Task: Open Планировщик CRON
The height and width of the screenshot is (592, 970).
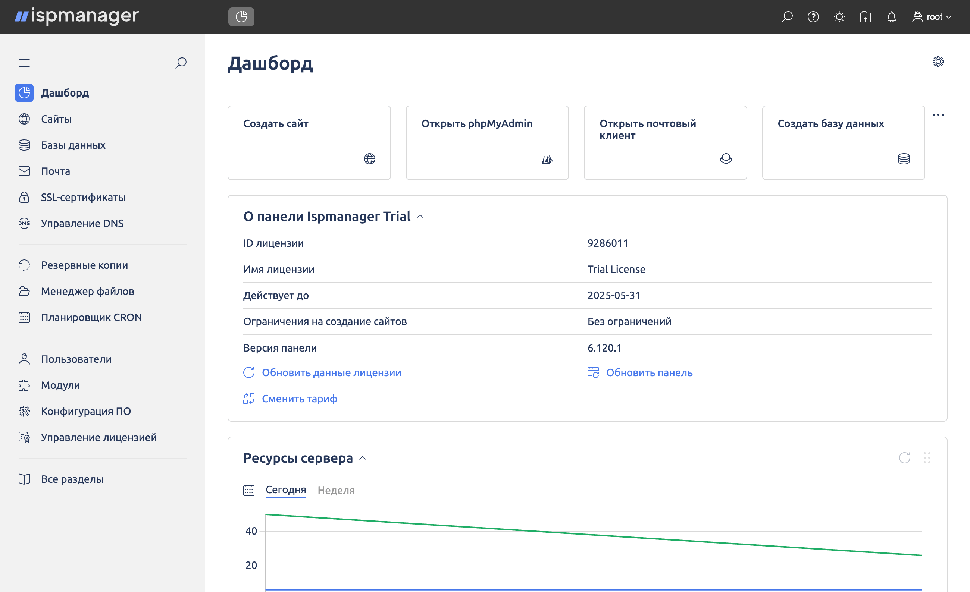Action: tap(91, 318)
